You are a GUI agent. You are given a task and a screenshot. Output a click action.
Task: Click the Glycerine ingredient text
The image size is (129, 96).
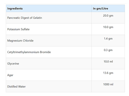click(x=13, y=64)
